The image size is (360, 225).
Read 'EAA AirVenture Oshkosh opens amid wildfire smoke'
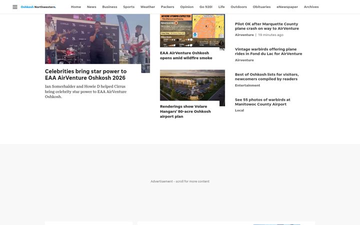186,55
